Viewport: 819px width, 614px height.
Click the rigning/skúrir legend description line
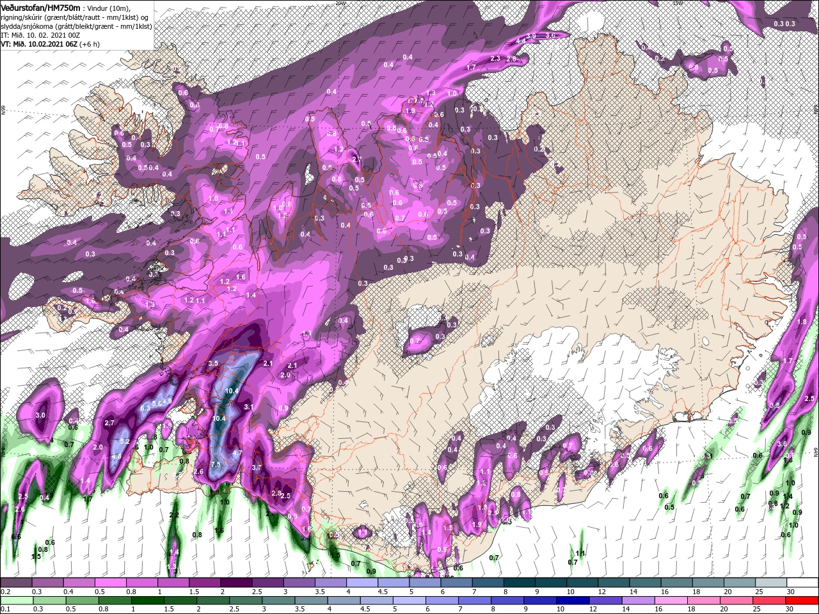pyautogui.click(x=74, y=17)
